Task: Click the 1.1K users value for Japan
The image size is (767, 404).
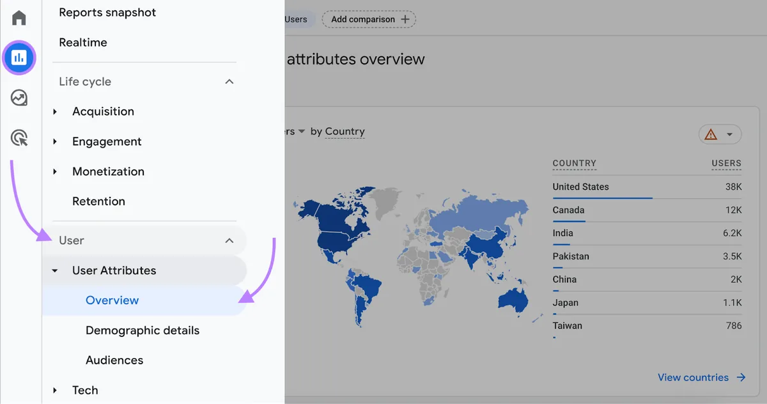Action: tap(732, 302)
